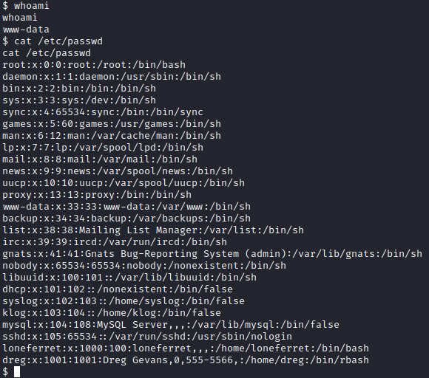
Task: Click the gnats Bug-Reporting System line
Action: [212, 254]
